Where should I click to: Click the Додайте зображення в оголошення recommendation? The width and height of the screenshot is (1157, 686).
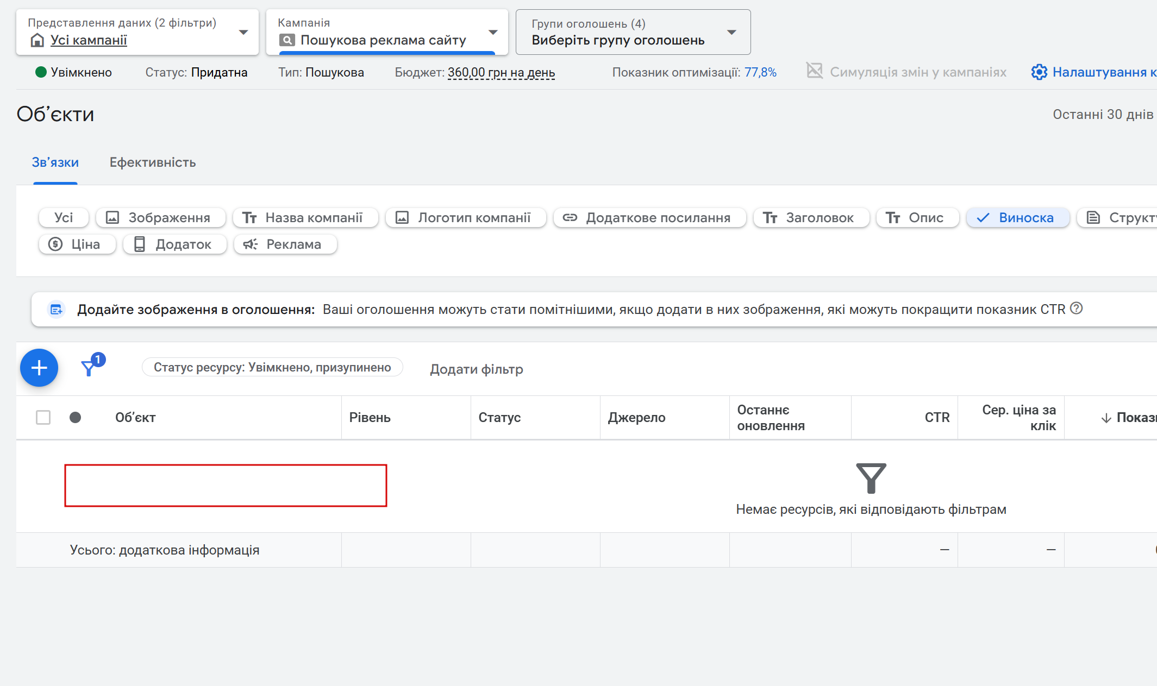coord(594,309)
